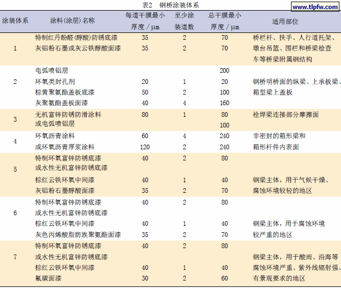This screenshot has height=288, width=341.
Task: Click coating system number 7
Action: [x=15, y=257]
